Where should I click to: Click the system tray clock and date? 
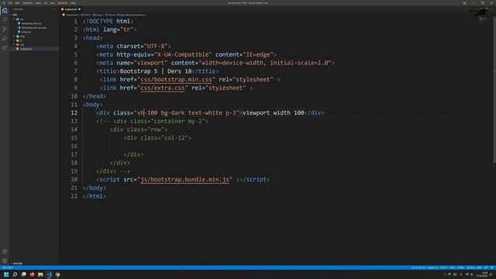tap(482, 274)
